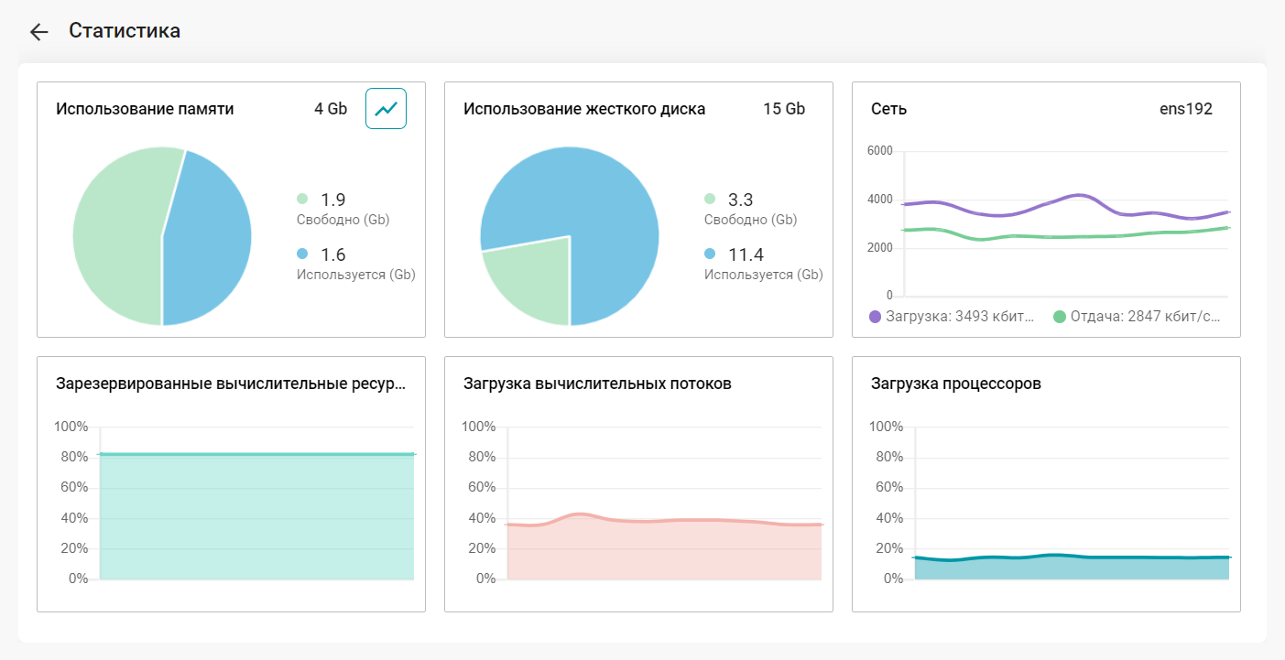Click Используется (Gb) label in disk card
Viewport: 1285px width, 660px height.
[763, 275]
